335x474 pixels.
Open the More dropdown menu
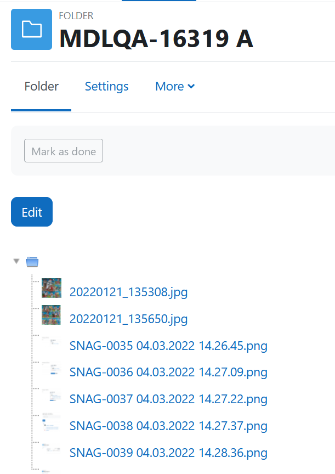coord(175,87)
